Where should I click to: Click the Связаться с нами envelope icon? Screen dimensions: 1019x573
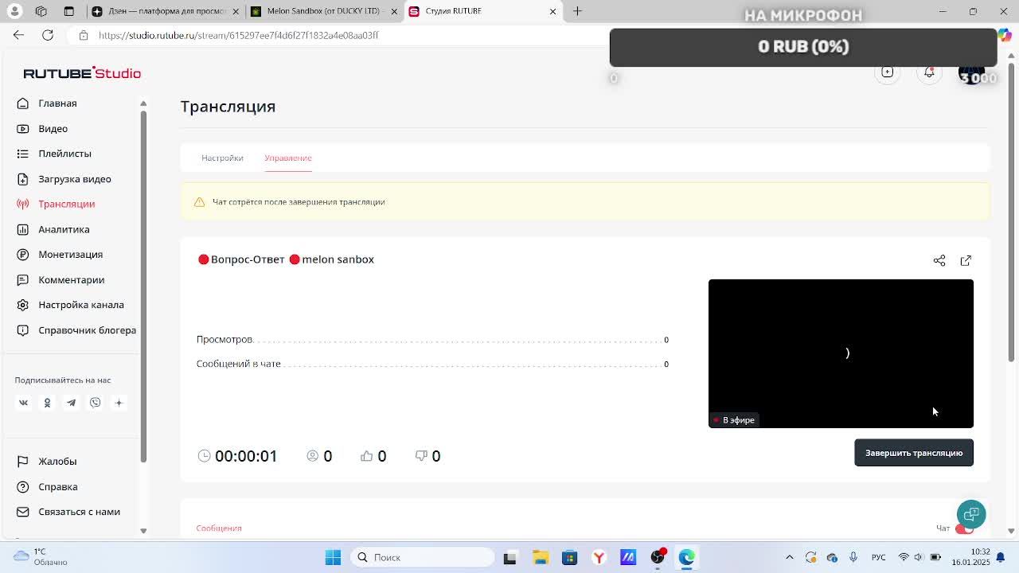pos(23,512)
